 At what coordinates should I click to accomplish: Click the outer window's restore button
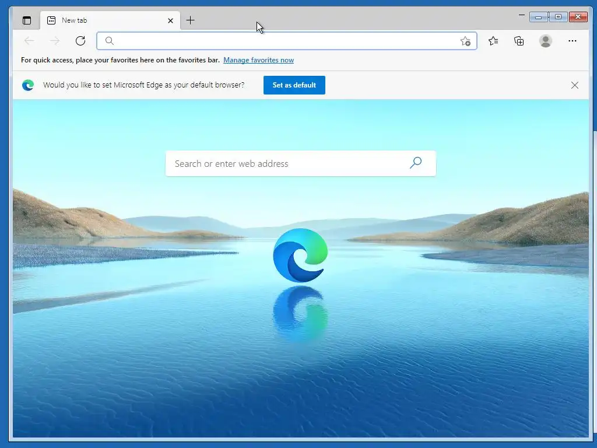pos(558,17)
